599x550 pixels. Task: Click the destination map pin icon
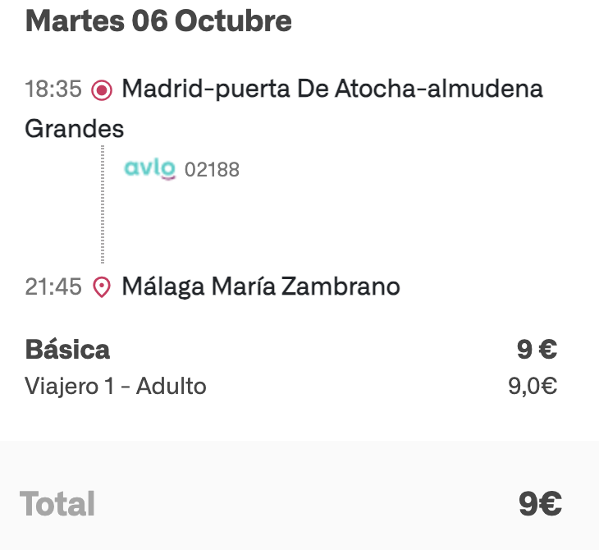(x=102, y=287)
